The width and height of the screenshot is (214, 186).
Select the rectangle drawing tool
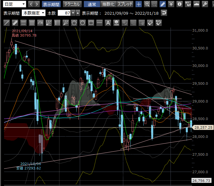click(91, 23)
